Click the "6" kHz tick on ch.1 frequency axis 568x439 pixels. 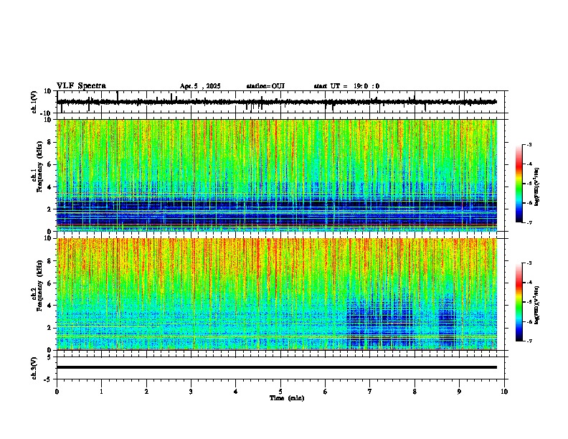[x=50, y=164]
